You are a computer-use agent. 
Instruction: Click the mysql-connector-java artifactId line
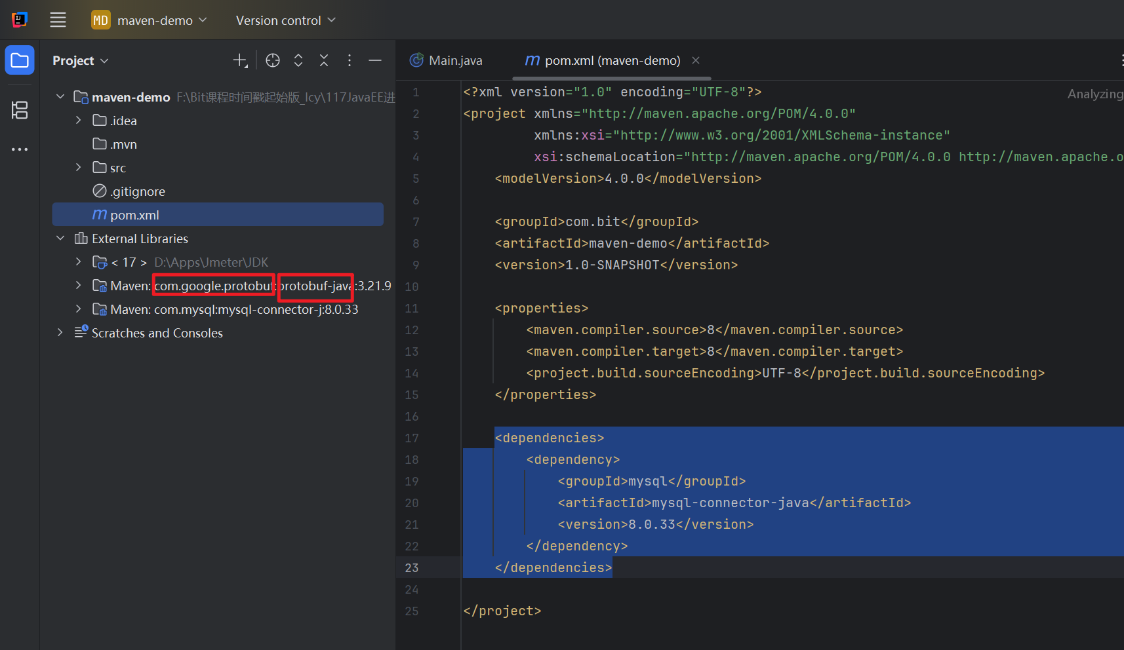point(734,503)
